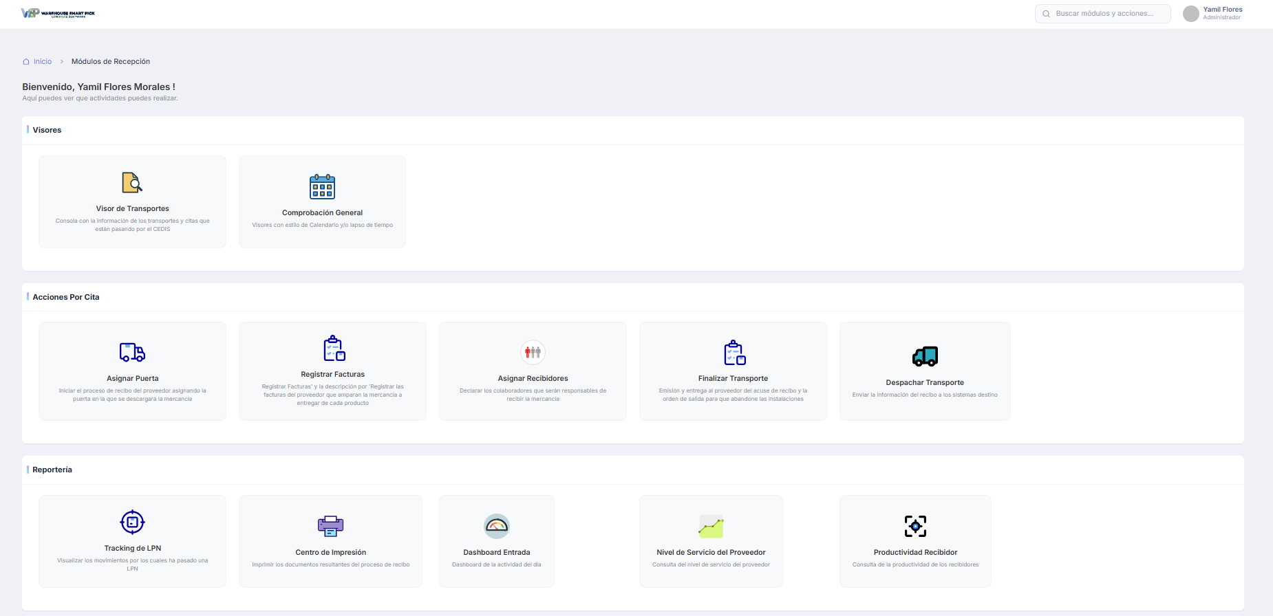
Task: Click Consulta del nivel de servicio description
Action: click(x=711, y=564)
